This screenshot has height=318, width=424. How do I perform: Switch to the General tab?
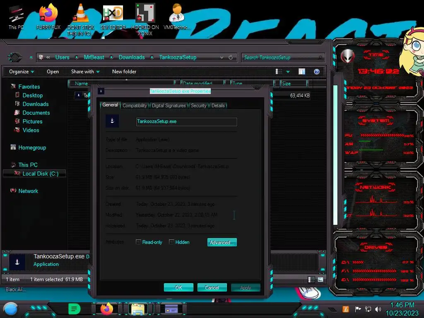coord(110,105)
